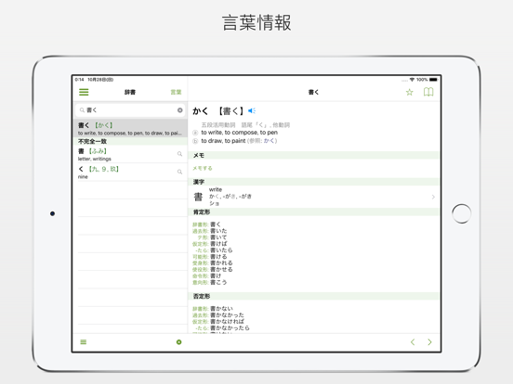Click the definition 'to write, to compose, to pen'
Image resolution: width=513 pixels, height=384 pixels.
[x=239, y=133]
